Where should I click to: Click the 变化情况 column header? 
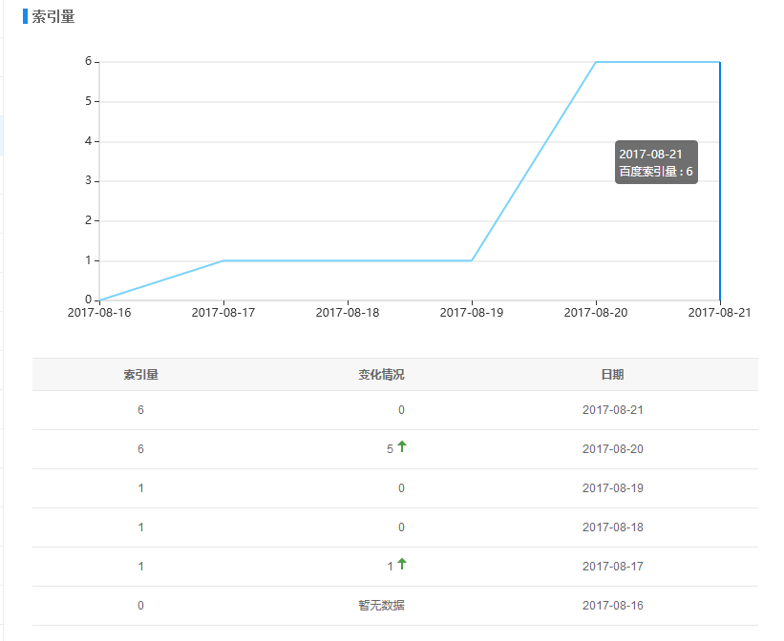(x=381, y=374)
